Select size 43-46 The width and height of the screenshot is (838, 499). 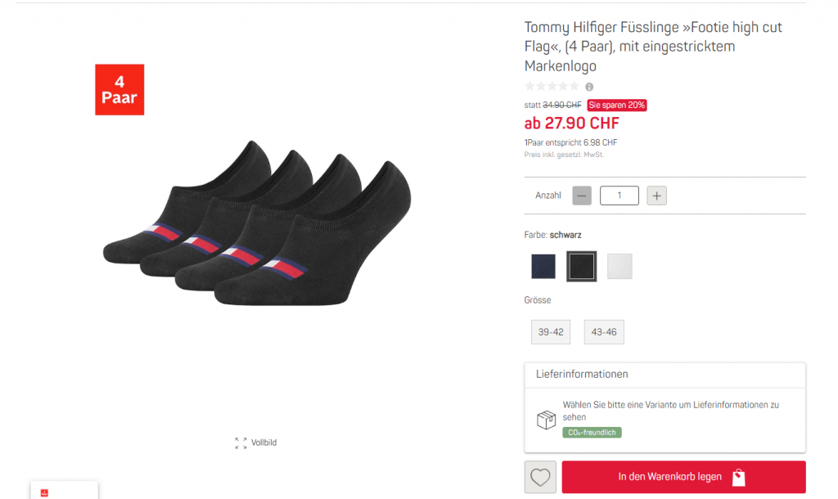pyautogui.click(x=604, y=332)
